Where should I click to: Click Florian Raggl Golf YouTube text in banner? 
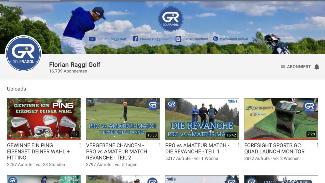tap(112, 39)
